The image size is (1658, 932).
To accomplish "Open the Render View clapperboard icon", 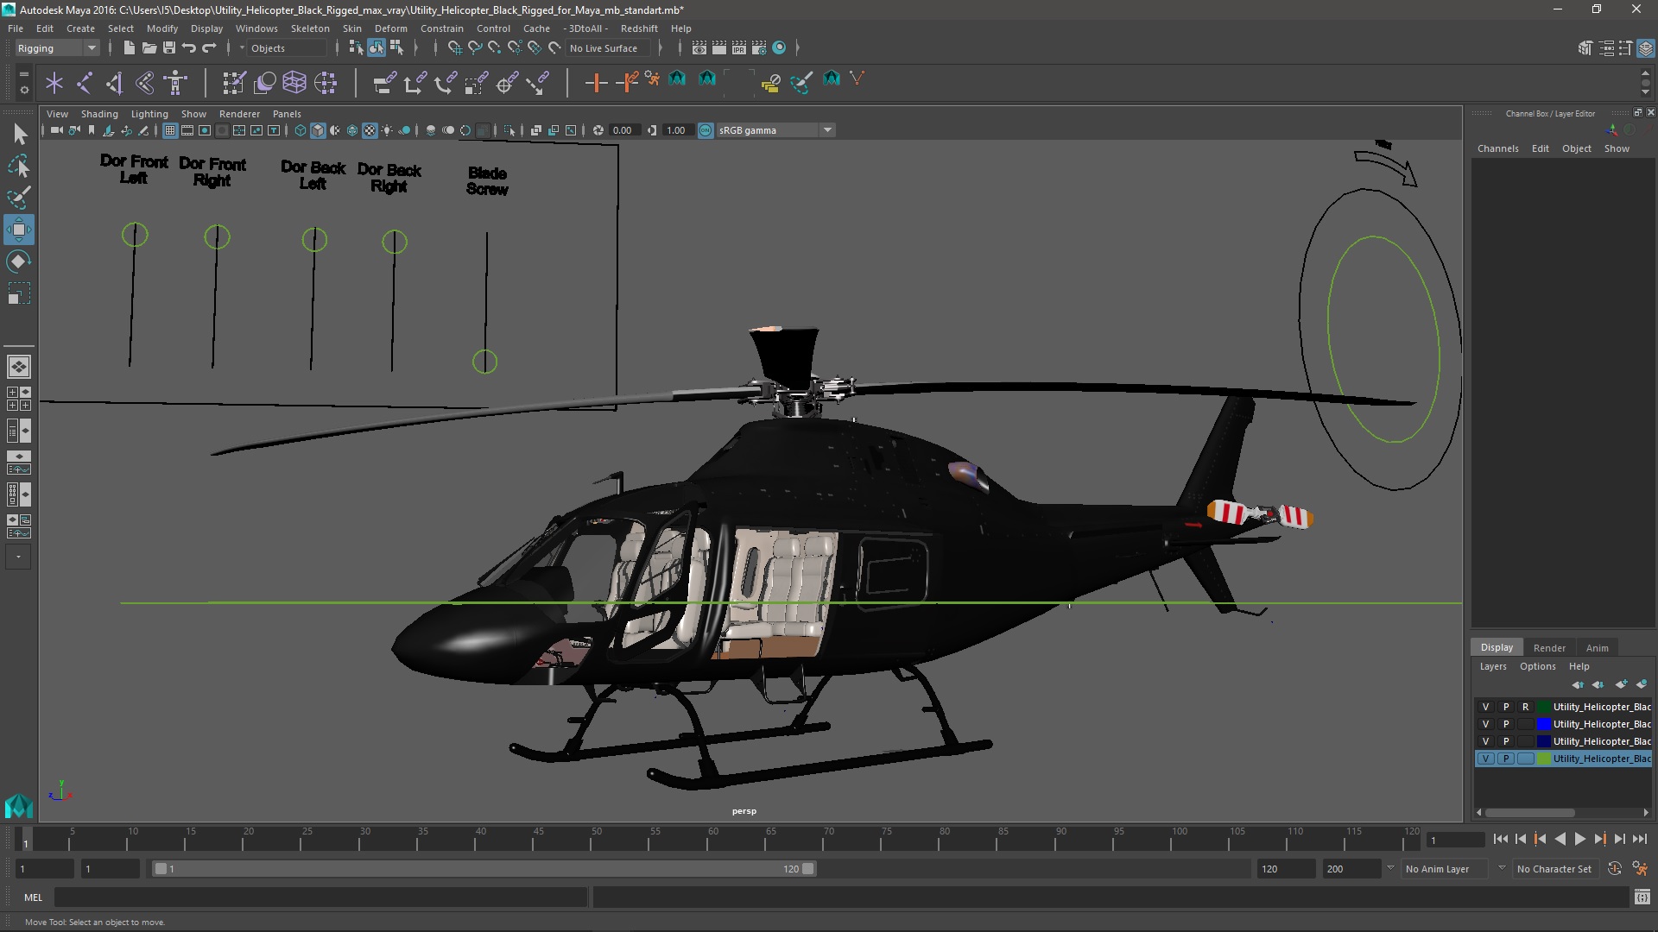I will tap(699, 48).
